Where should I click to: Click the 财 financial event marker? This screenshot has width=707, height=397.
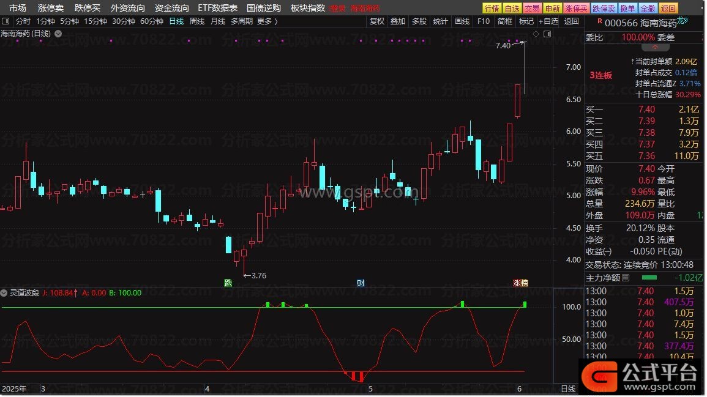pyautogui.click(x=361, y=283)
